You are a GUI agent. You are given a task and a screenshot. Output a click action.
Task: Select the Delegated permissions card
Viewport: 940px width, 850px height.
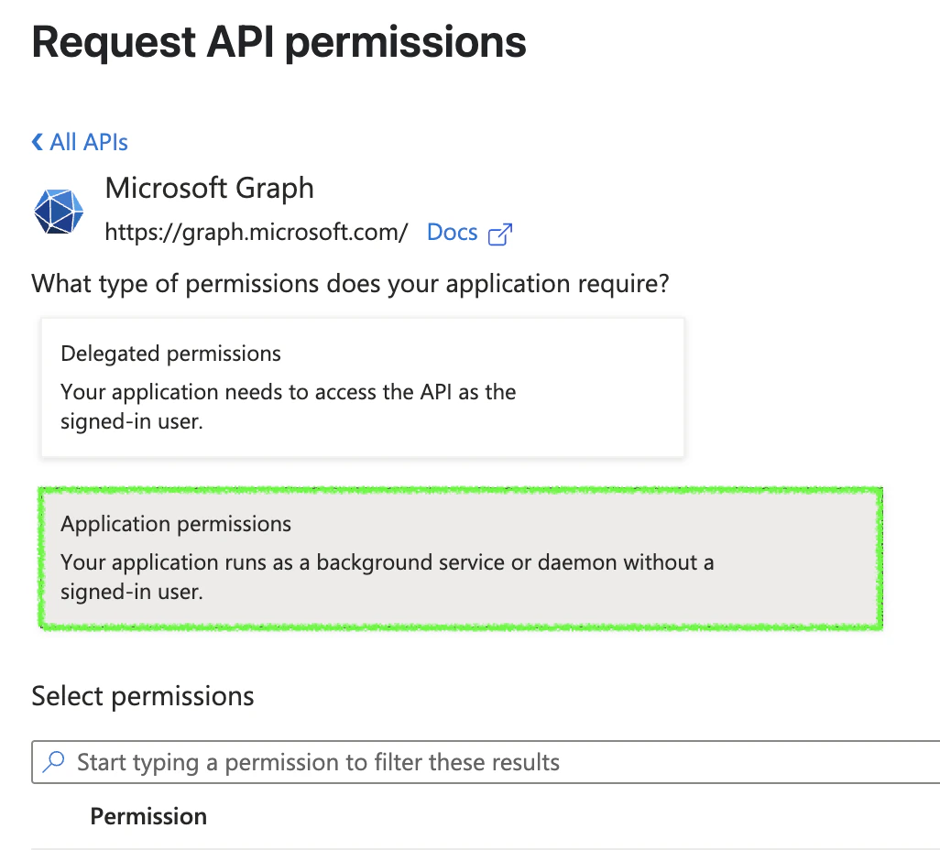[362, 387]
